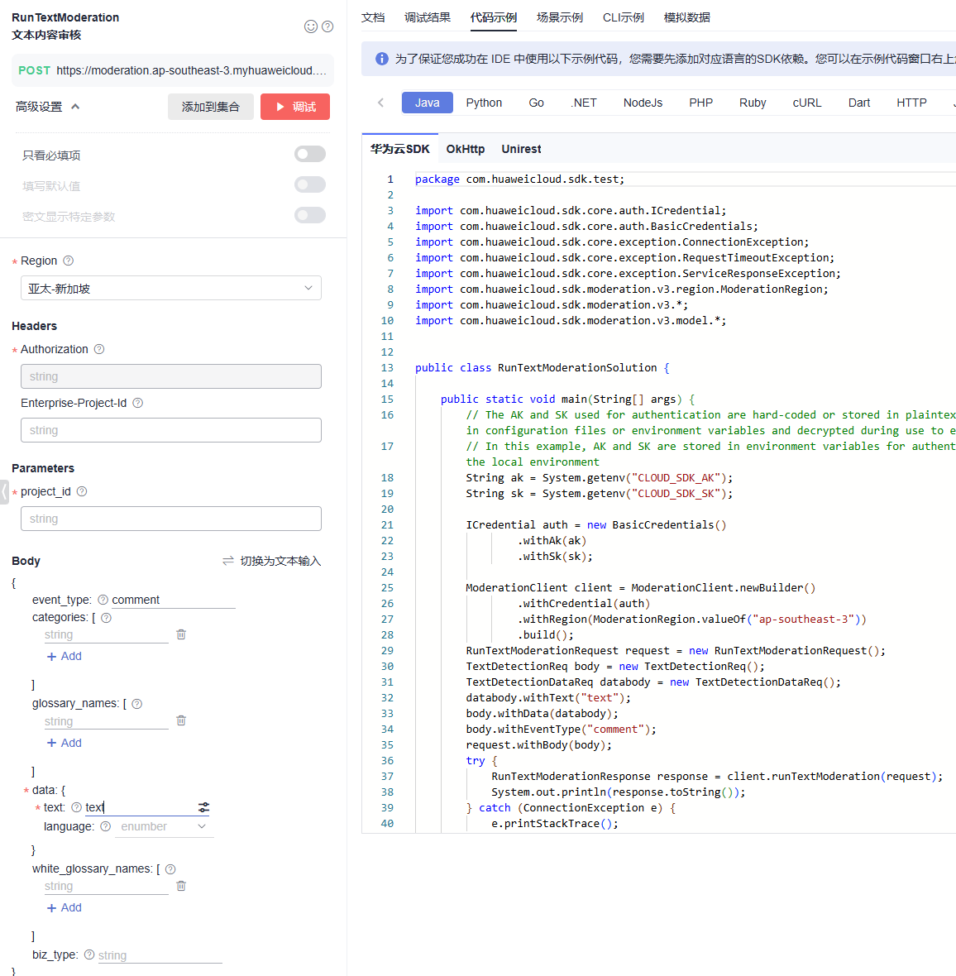Click the 添加到集合 button
This screenshot has height=976, width=956.
[x=210, y=107]
